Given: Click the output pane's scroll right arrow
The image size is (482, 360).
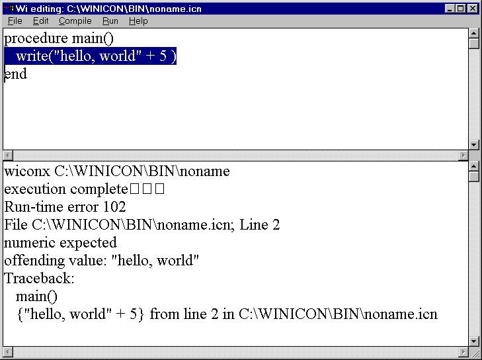Looking at the screenshot, I should [463, 351].
